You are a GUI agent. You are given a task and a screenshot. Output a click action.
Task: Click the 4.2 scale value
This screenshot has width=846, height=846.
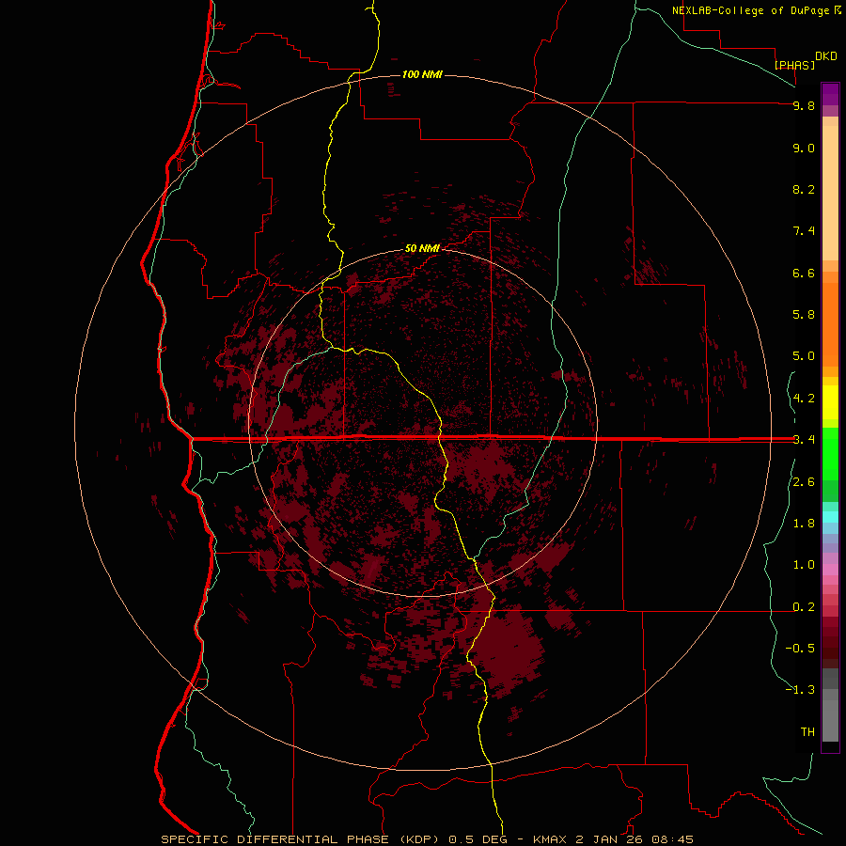pyautogui.click(x=804, y=399)
